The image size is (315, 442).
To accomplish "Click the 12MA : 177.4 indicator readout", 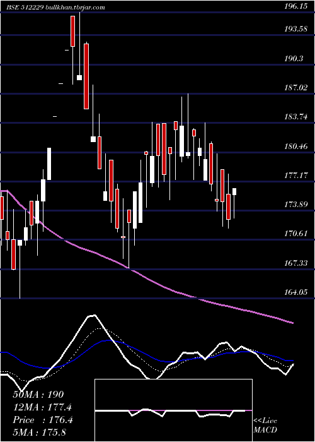I will (42, 407).
